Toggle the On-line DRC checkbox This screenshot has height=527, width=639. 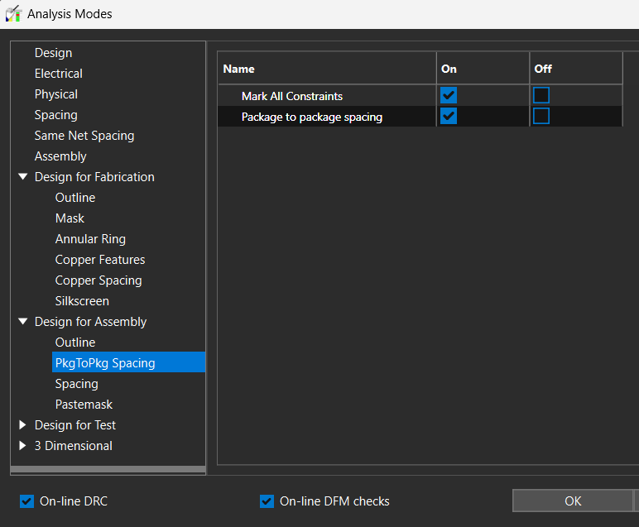27,501
